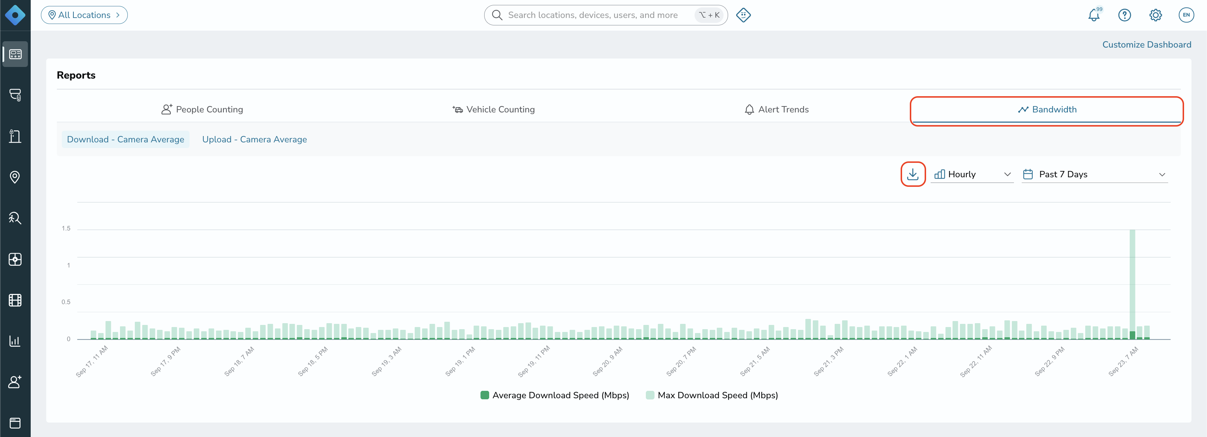Image resolution: width=1207 pixels, height=437 pixels.
Task: Select Upload - Camera Average
Action: 254,140
